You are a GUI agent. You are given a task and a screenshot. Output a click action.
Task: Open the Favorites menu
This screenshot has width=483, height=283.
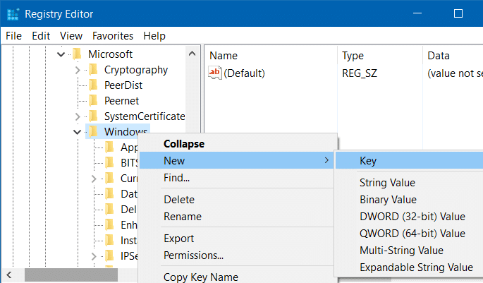coord(113,36)
